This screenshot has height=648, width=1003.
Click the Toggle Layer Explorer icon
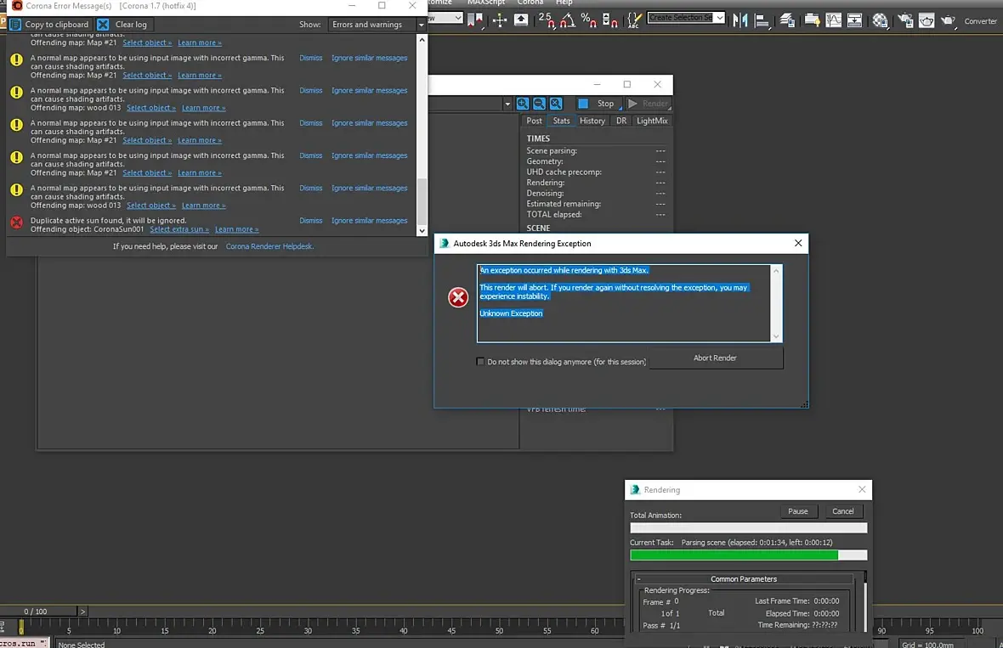coord(788,20)
